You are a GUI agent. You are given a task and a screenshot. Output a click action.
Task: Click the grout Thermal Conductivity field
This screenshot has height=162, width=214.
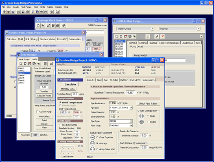pyautogui.click(x=144, y=147)
